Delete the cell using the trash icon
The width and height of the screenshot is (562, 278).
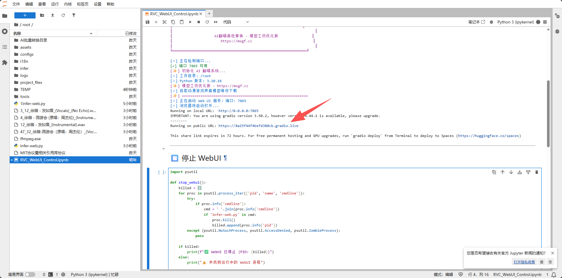coord(536,172)
